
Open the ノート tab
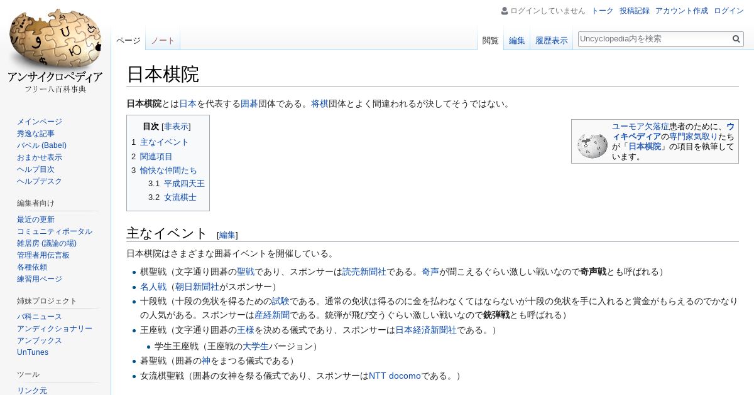pyautogui.click(x=163, y=40)
